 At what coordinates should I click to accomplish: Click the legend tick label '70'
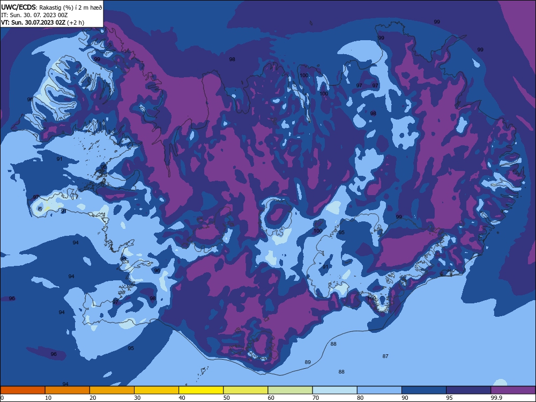tap(316, 398)
